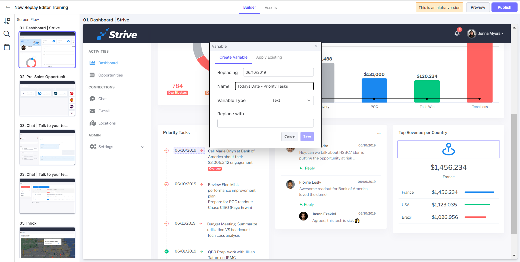The image size is (520, 262).
Task: Click the Dashboard bar chart icon
Action: pos(92,63)
